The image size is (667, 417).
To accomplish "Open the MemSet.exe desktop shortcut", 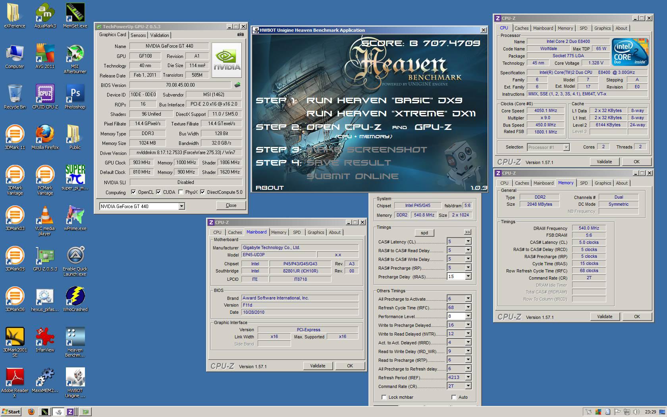I will [75, 16].
